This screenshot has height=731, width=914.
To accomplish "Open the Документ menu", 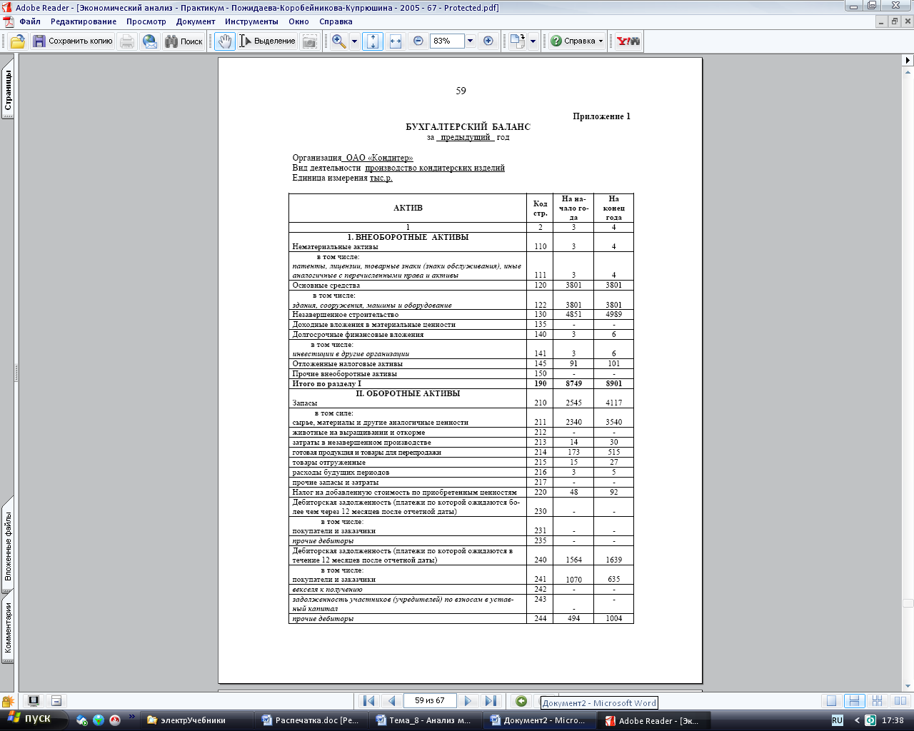I will 196,21.
